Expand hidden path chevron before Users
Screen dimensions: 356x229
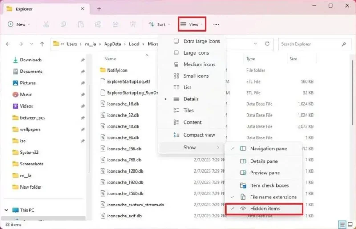(62, 44)
